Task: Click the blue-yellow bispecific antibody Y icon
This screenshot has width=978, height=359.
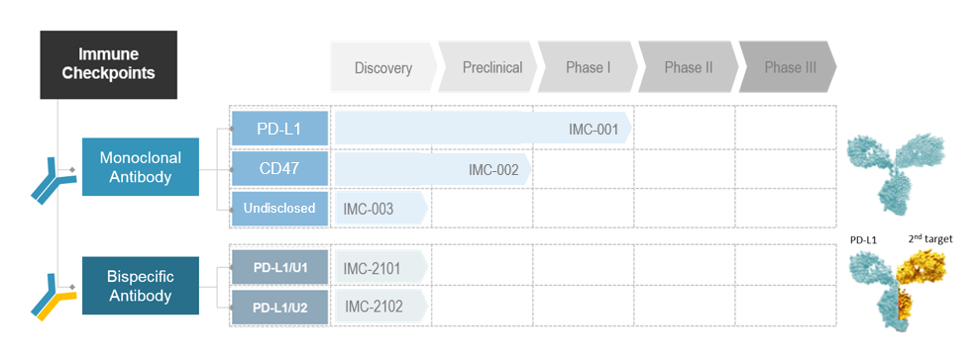Action: click(54, 296)
